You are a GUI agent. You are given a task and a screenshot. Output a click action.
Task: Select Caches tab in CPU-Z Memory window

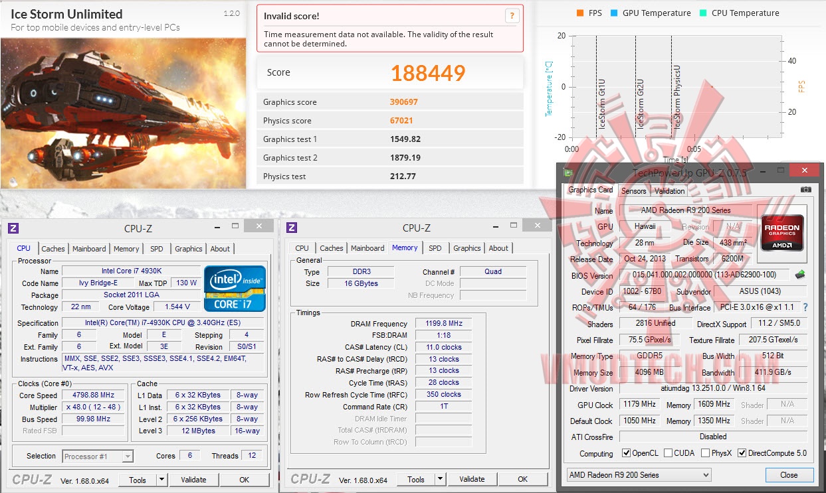(x=332, y=248)
